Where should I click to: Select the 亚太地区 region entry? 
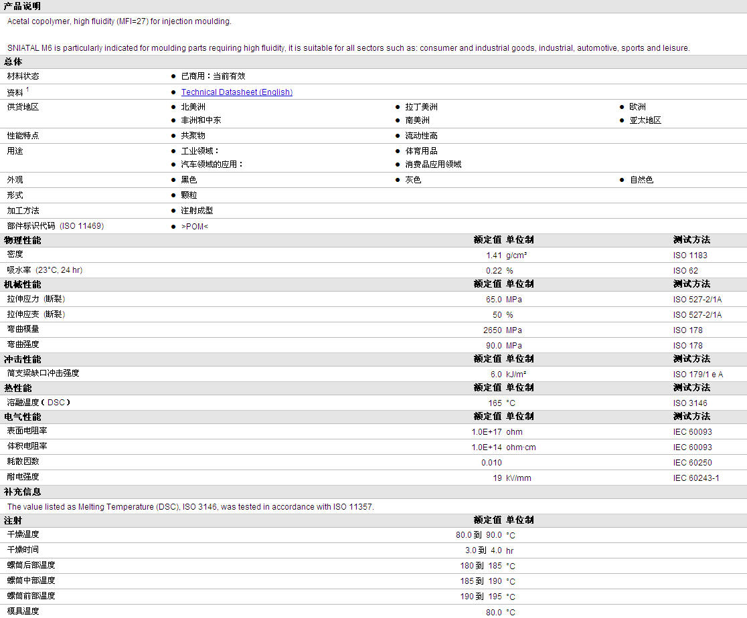click(645, 120)
